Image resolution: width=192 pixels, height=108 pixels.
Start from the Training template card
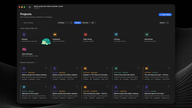127,37
